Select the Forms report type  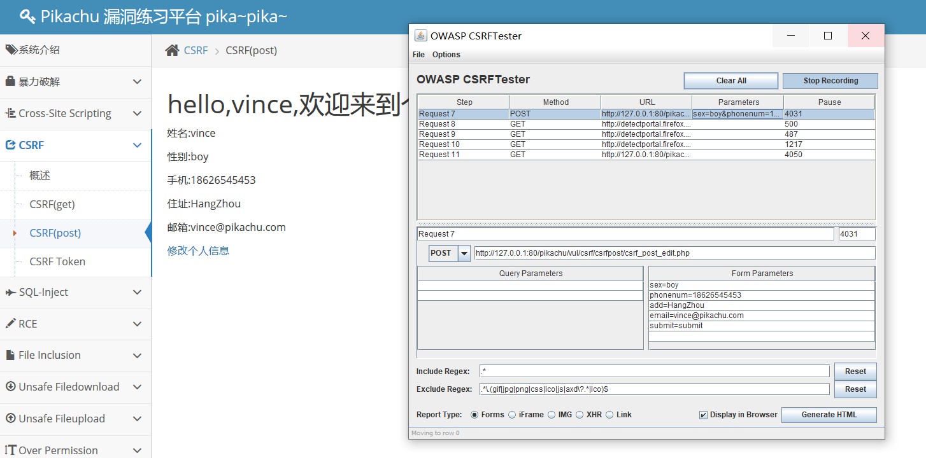474,415
